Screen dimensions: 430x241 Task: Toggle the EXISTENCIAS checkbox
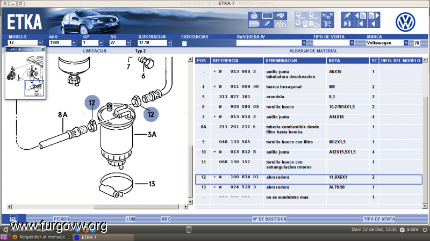click(x=184, y=43)
